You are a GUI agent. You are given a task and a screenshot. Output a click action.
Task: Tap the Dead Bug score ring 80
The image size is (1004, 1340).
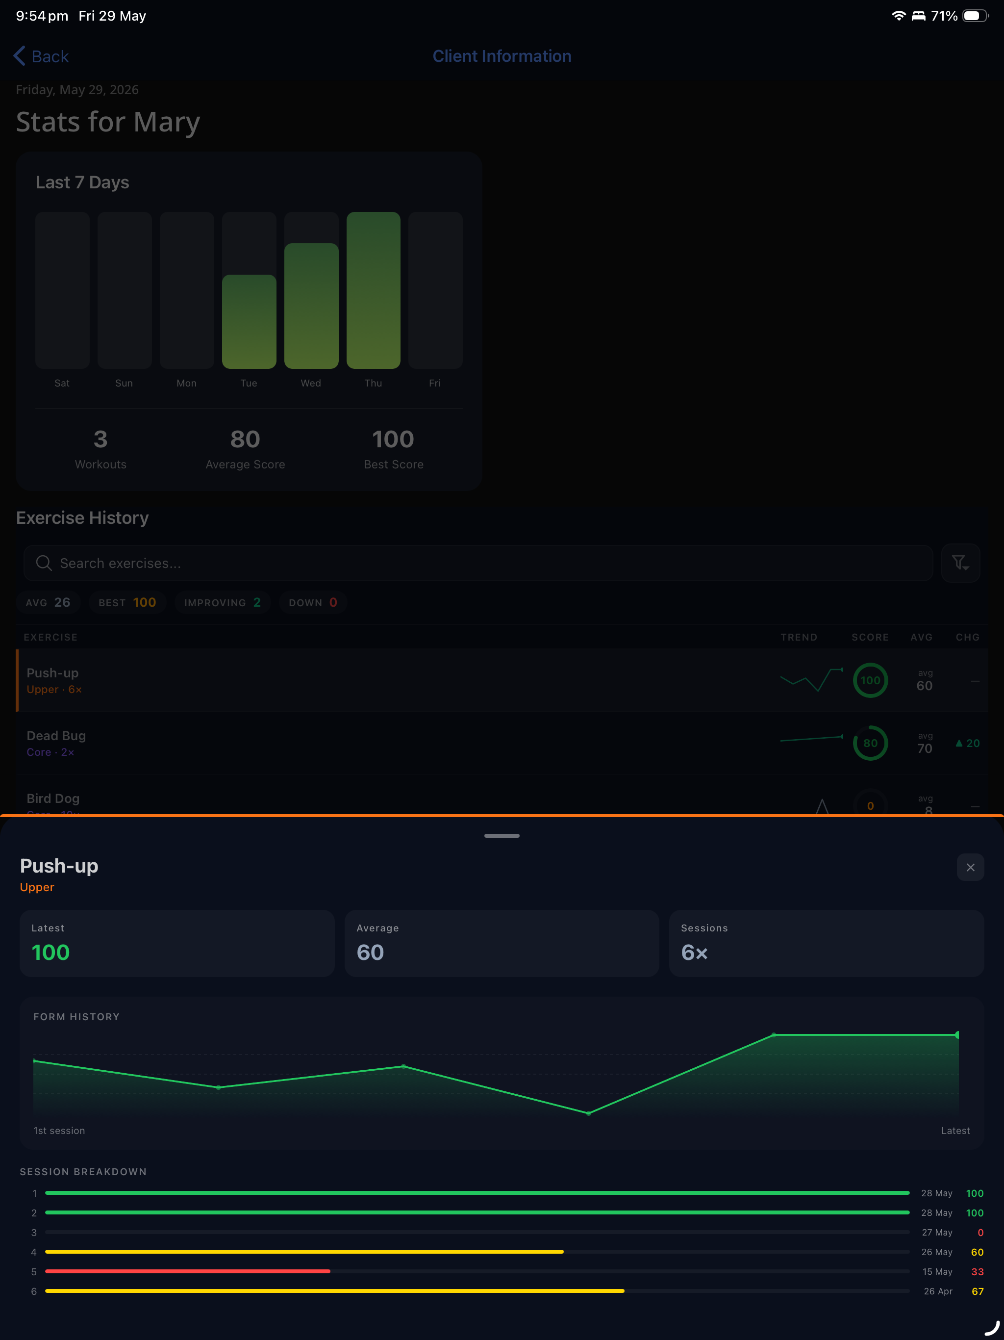click(870, 743)
